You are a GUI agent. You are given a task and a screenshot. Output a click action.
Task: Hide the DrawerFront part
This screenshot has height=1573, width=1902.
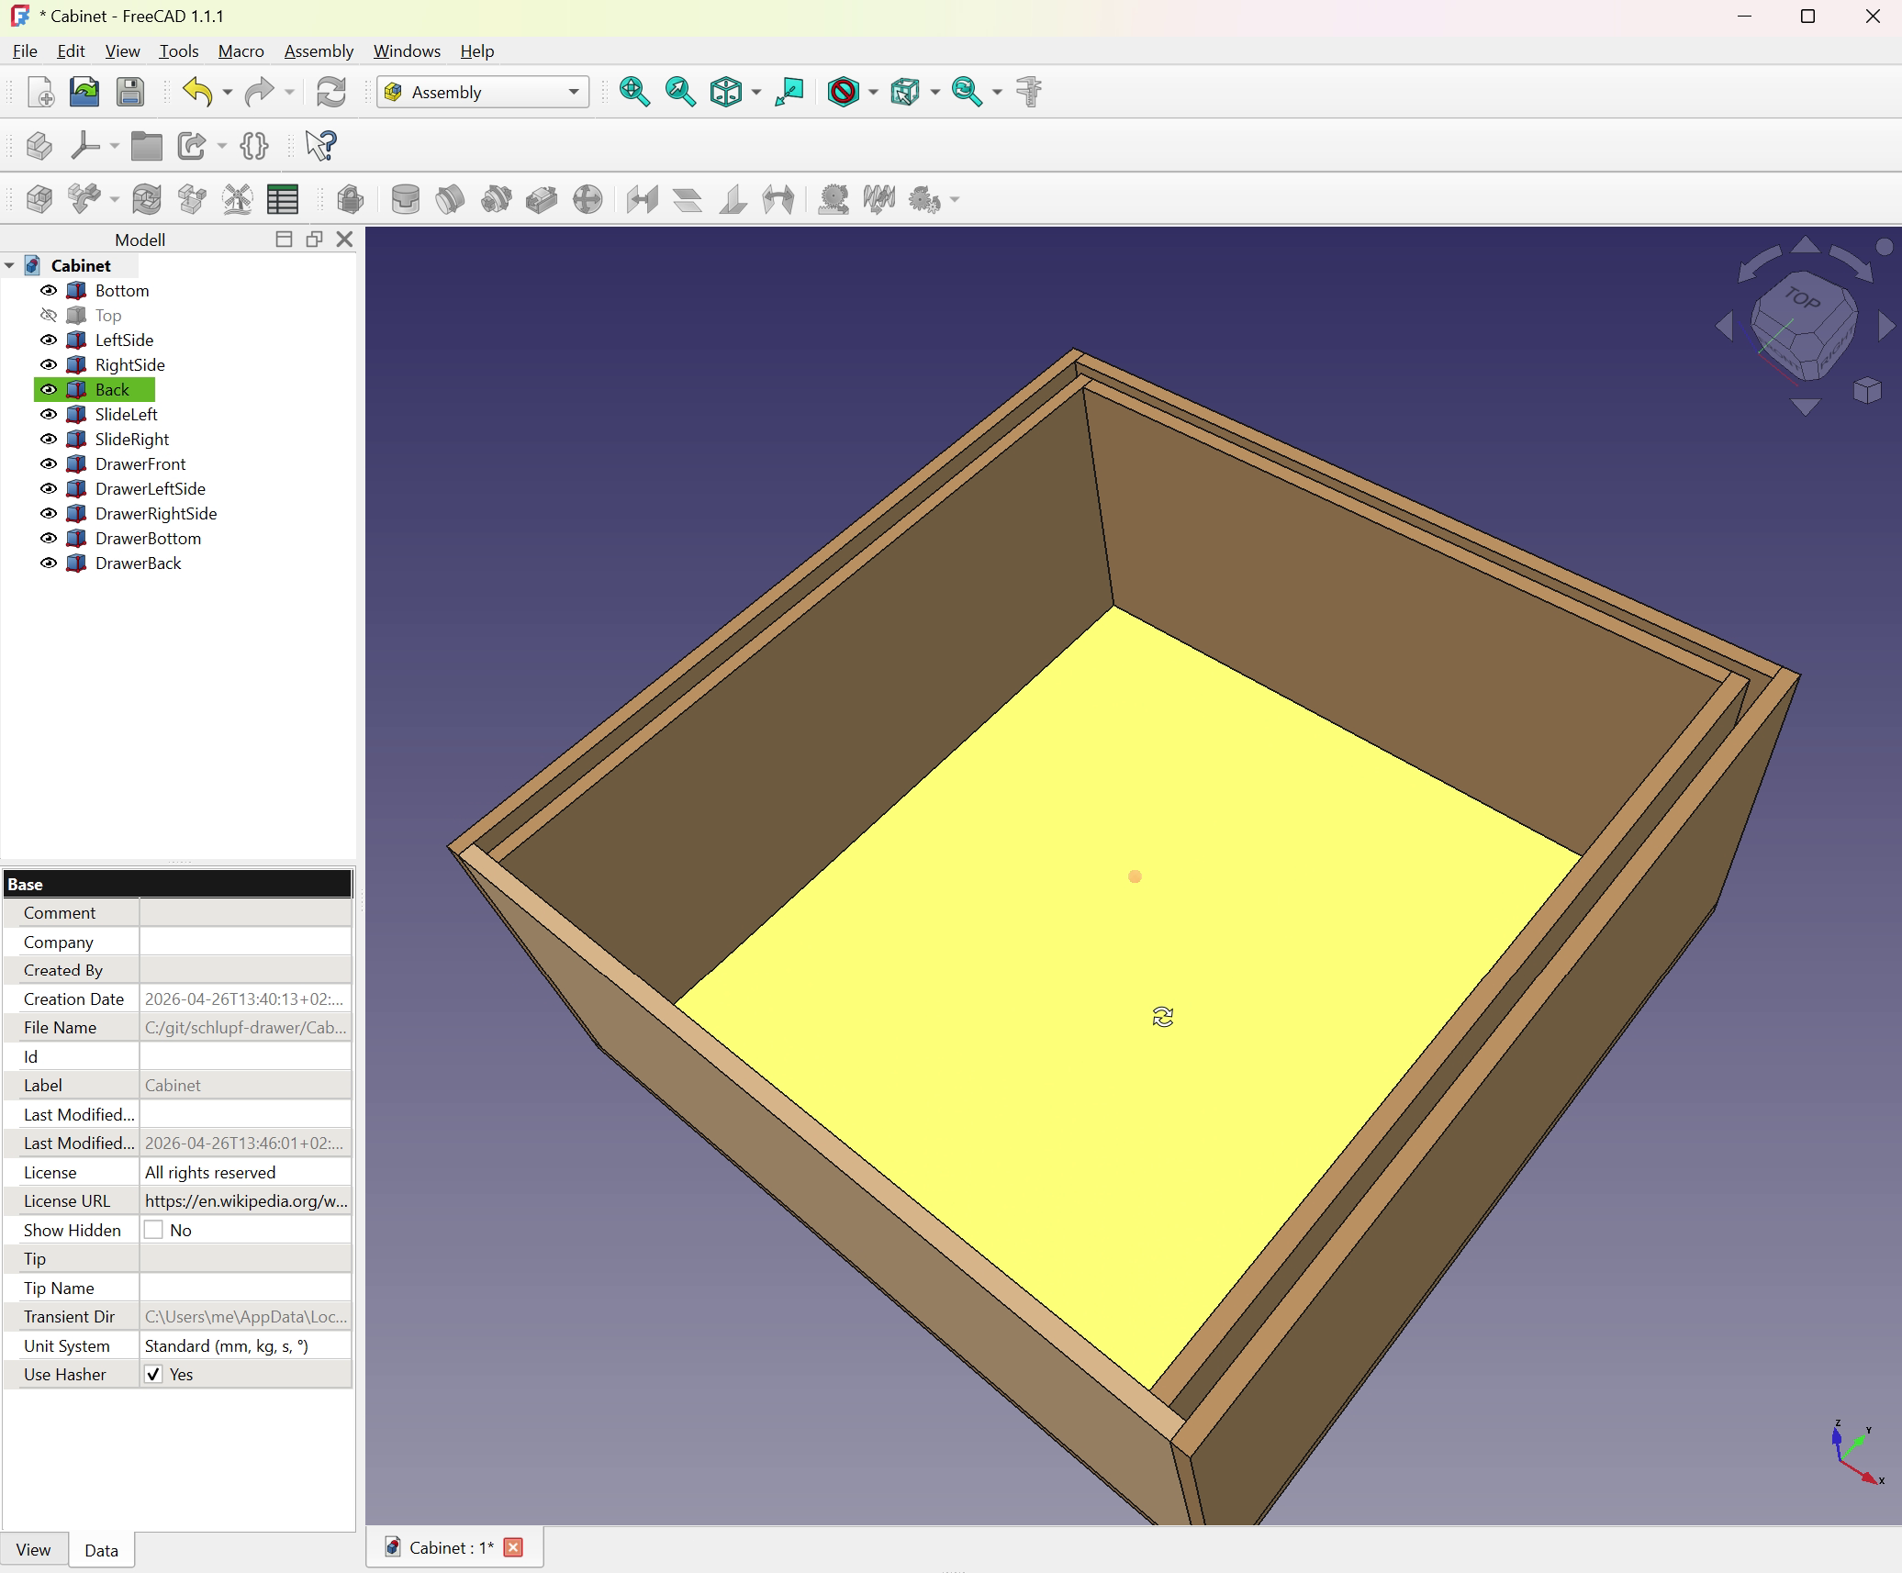[49, 464]
